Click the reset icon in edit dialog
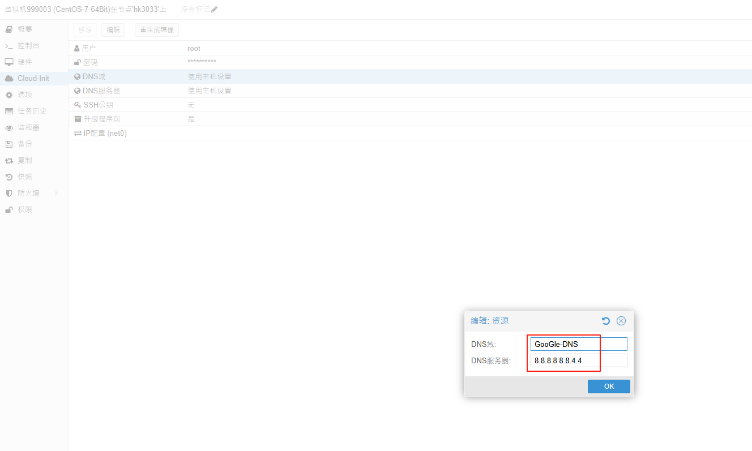The image size is (752, 451). (x=606, y=321)
